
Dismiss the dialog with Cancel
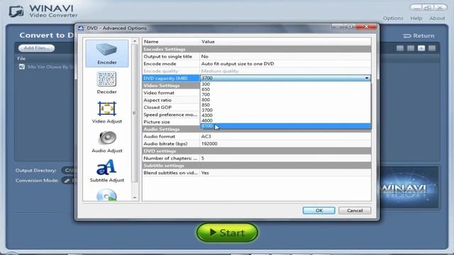(x=355, y=210)
